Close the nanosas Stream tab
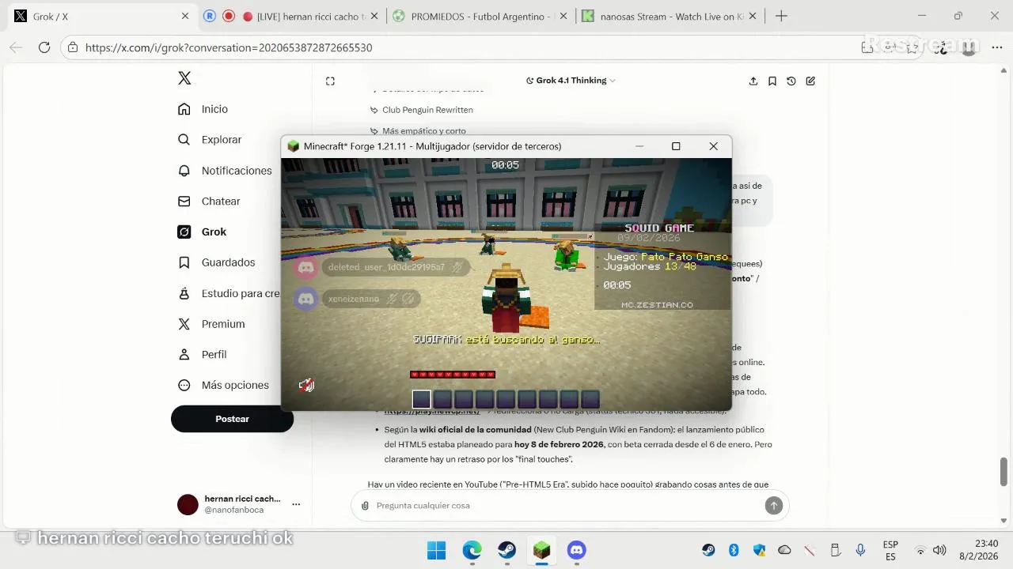The image size is (1013, 569). (x=753, y=17)
